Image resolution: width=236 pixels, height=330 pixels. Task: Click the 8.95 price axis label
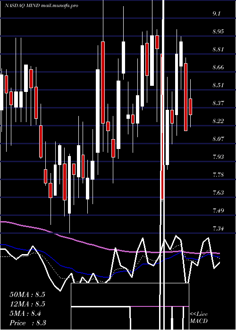point(218,32)
